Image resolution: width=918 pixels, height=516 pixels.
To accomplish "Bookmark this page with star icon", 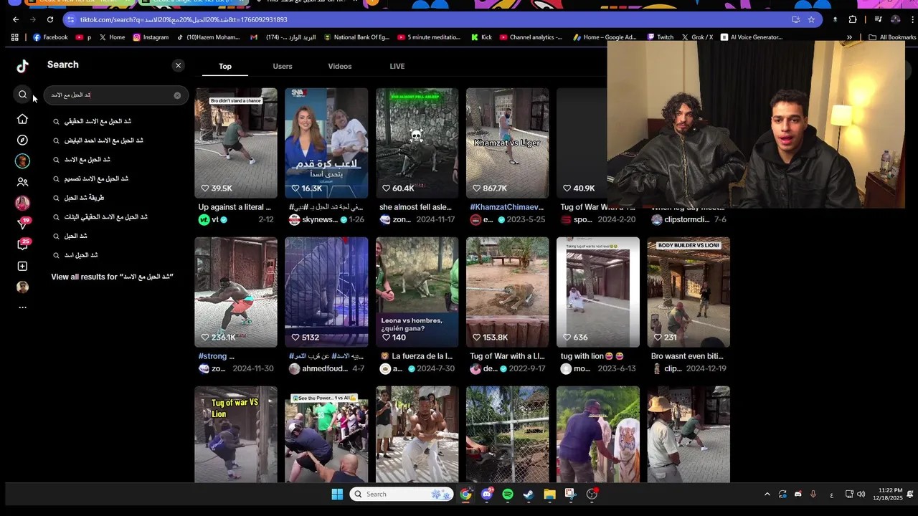I will pos(811,19).
